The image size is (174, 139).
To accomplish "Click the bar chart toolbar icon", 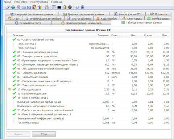I will click(29, 7).
